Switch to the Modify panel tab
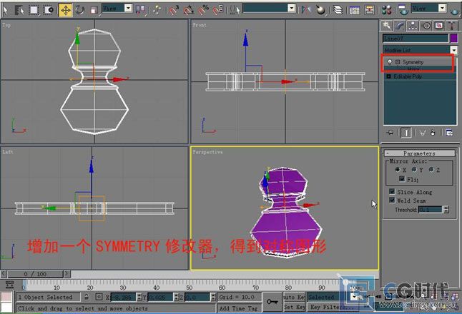 [x=400, y=26]
